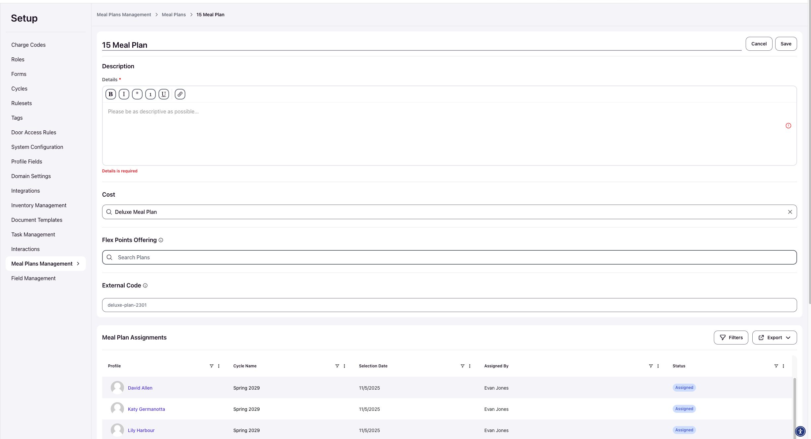Toggle underline formatting in Details editor

pos(164,94)
